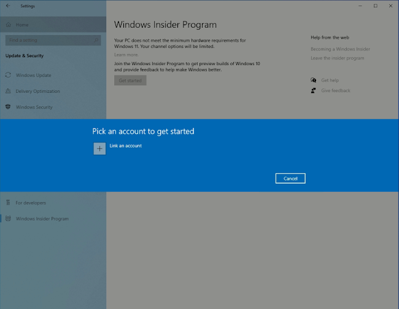Click the Give feedback person icon
The height and width of the screenshot is (309, 399).
tap(314, 90)
